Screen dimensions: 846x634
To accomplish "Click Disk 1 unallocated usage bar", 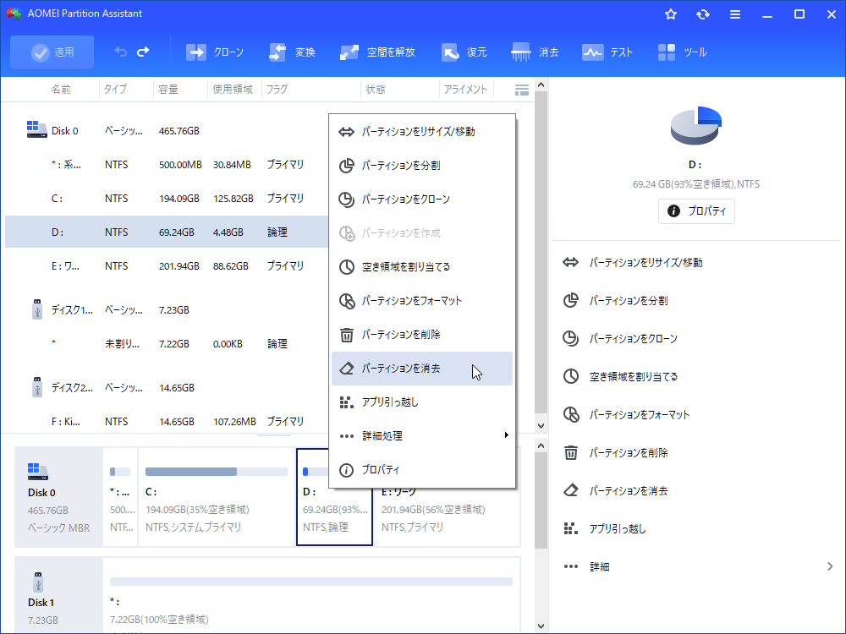I will click(x=311, y=582).
